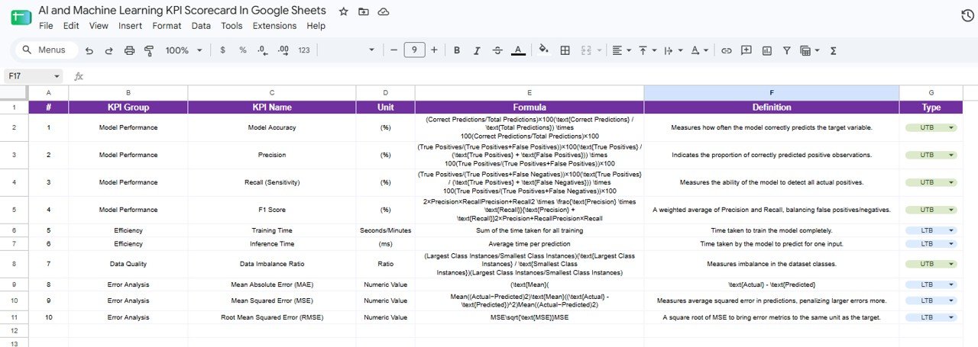This screenshot has width=978, height=347.
Task: Open the borders menu
Action: [565, 50]
